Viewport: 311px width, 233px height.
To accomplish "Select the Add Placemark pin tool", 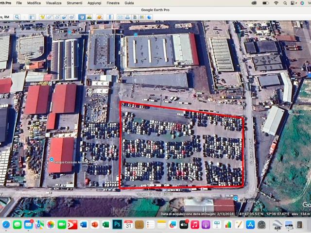I will click(x=42, y=17).
